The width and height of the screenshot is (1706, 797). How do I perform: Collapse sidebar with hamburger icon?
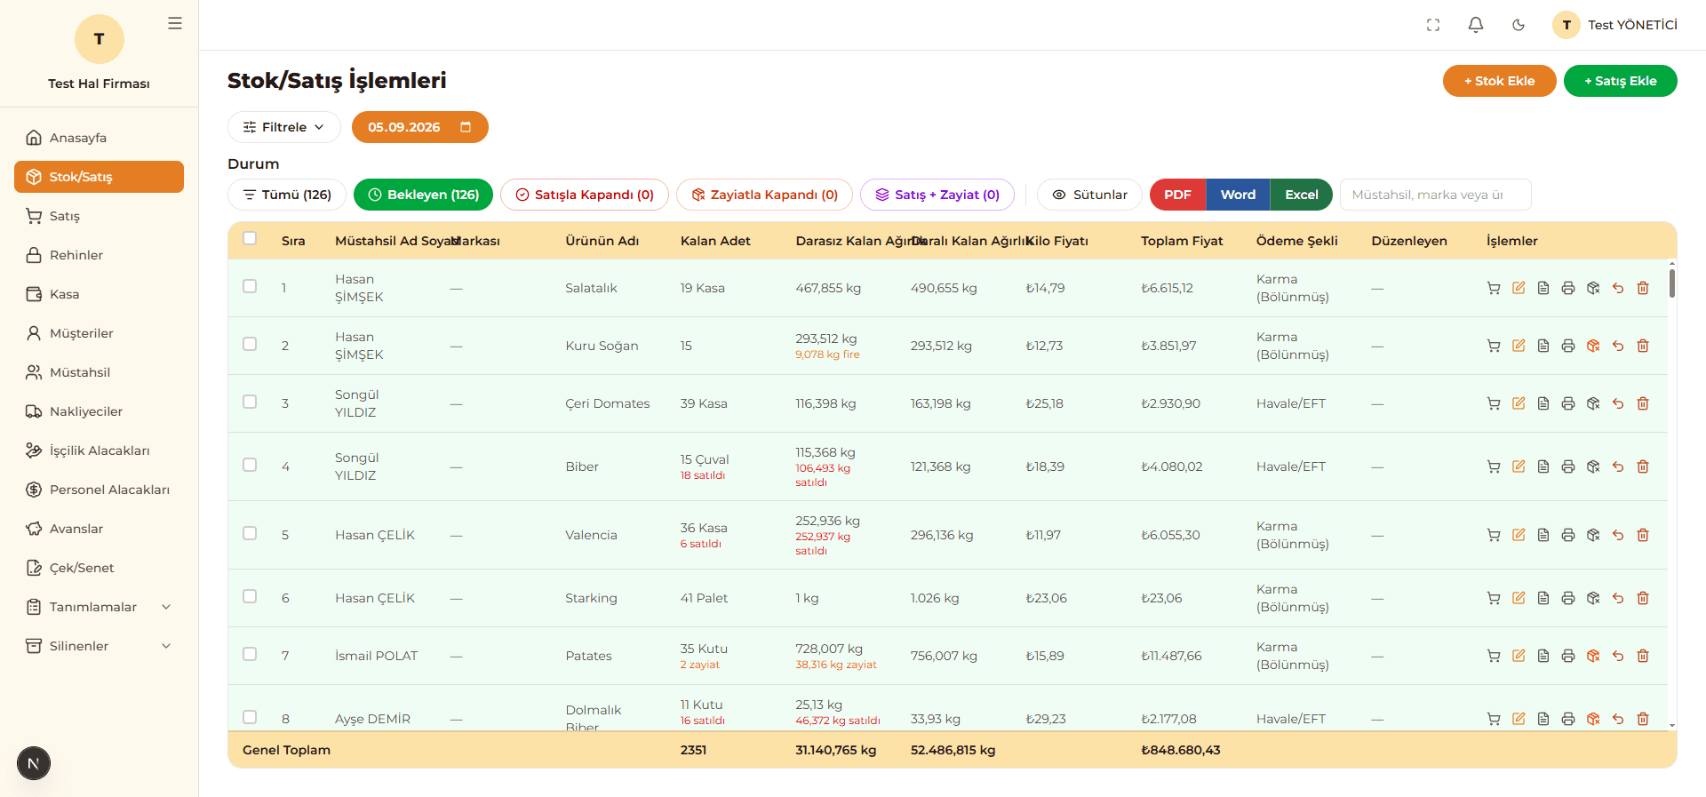pyautogui.click(x=175, y=23)
